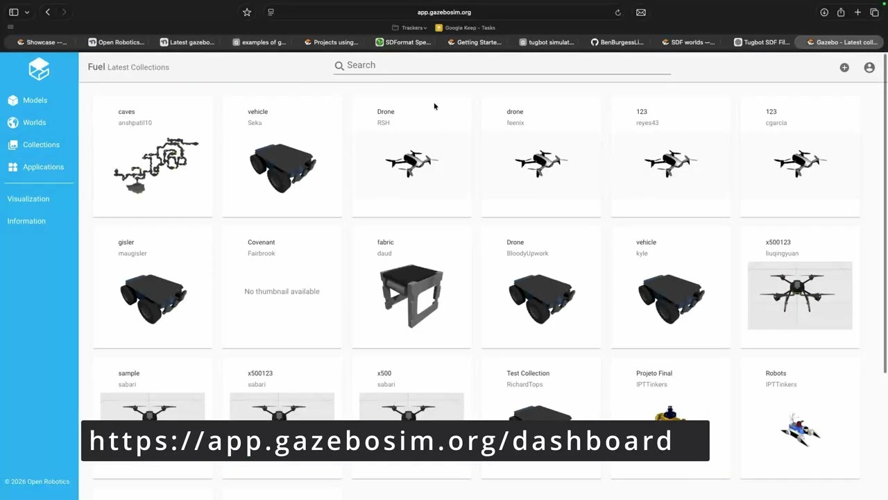Click the Fuel header title
The image size is (888, 500).
(x=96, y=67)
